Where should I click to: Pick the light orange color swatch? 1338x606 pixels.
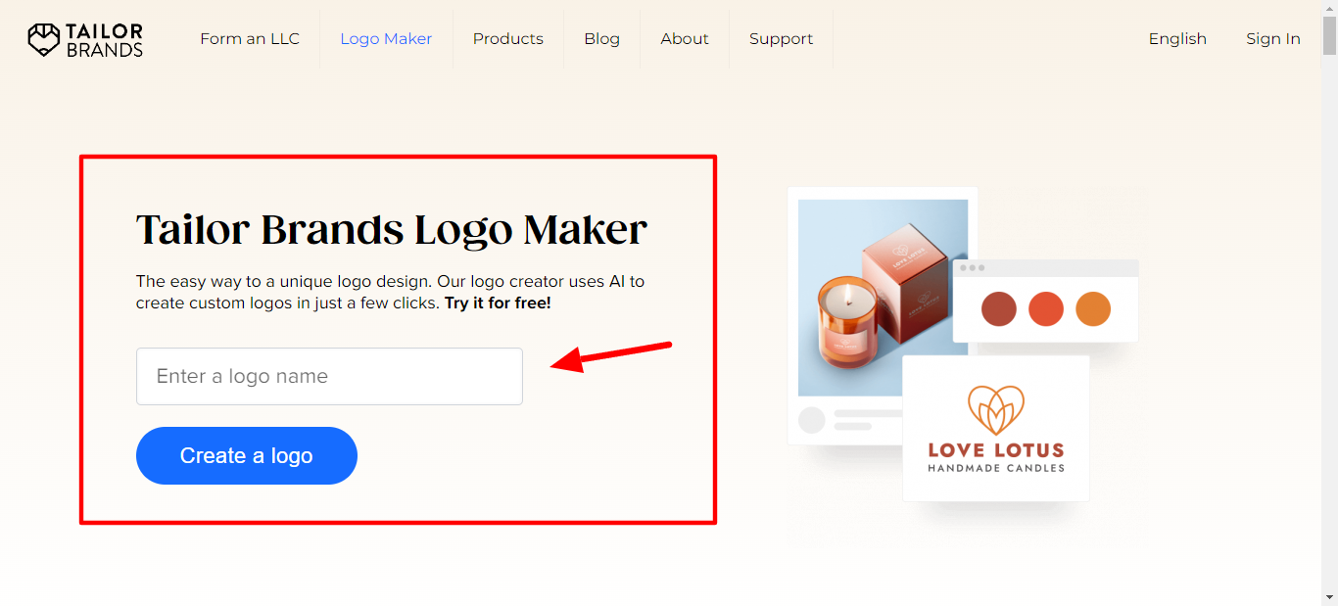tap(1093, 309)
